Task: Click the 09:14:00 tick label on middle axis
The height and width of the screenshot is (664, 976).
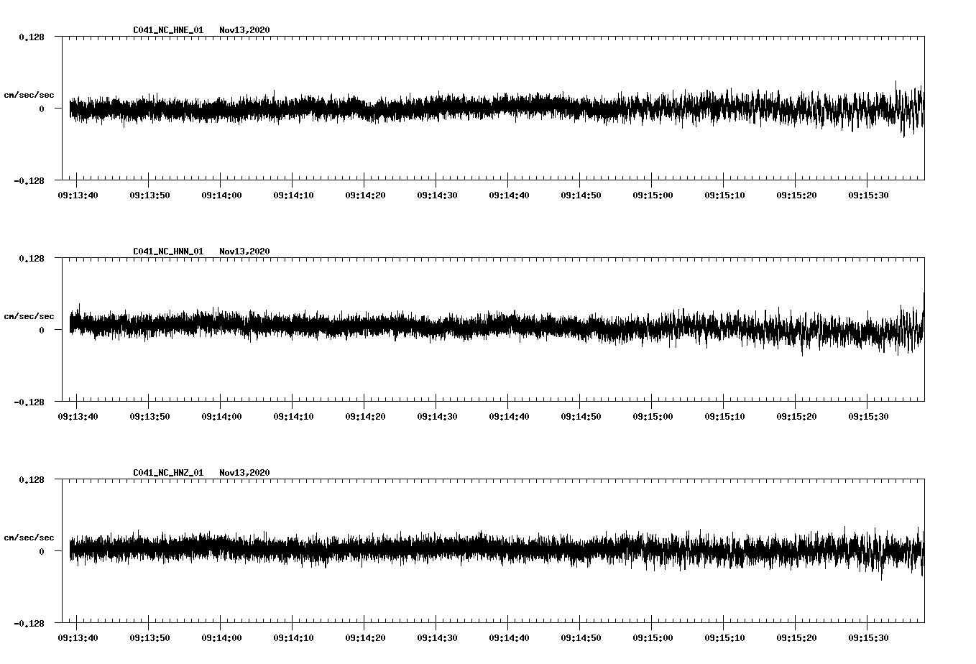Action: point(221,415)
